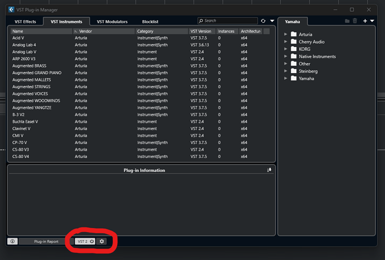Select Analog Lab 4 in the list
Image resolution: width=385 pixels, height=260 pixels.
pos(141,45)
